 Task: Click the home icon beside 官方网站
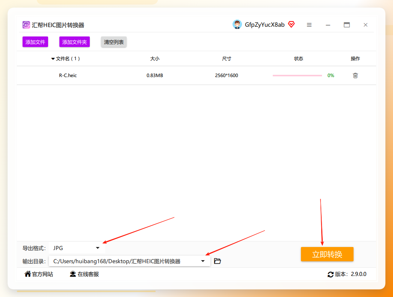[27, 274]
